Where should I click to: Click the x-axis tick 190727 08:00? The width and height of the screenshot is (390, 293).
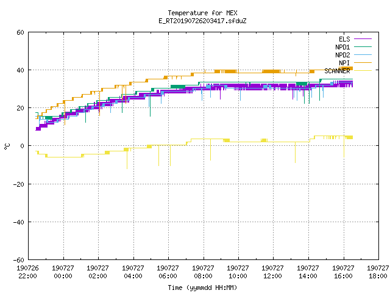[x=203, y=272]
